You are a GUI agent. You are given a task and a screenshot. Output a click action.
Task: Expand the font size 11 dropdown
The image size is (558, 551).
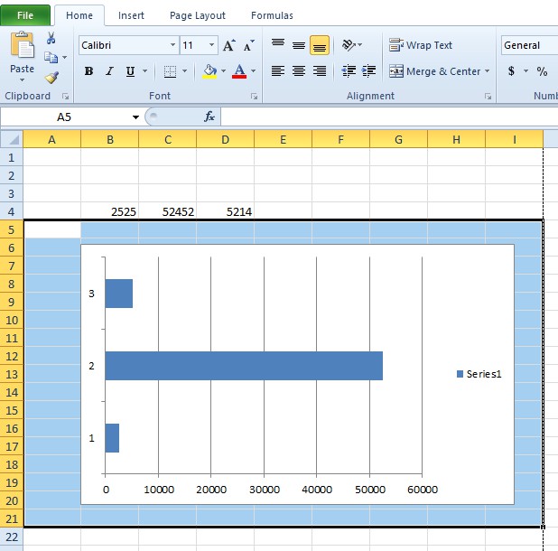212,45
